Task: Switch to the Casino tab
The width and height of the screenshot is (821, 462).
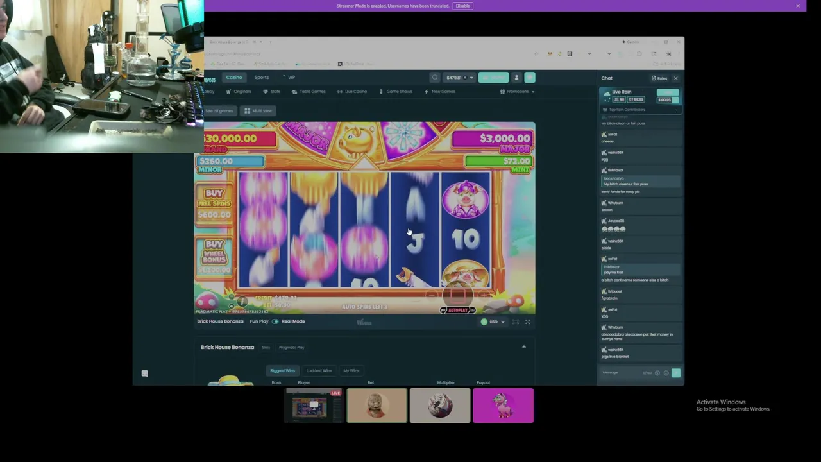Action: click(234, 78)
